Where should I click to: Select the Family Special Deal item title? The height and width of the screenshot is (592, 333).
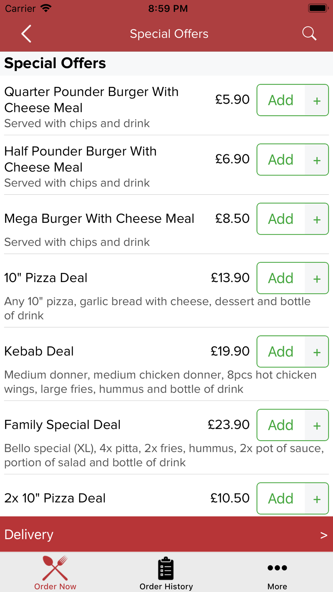[62, 425]
